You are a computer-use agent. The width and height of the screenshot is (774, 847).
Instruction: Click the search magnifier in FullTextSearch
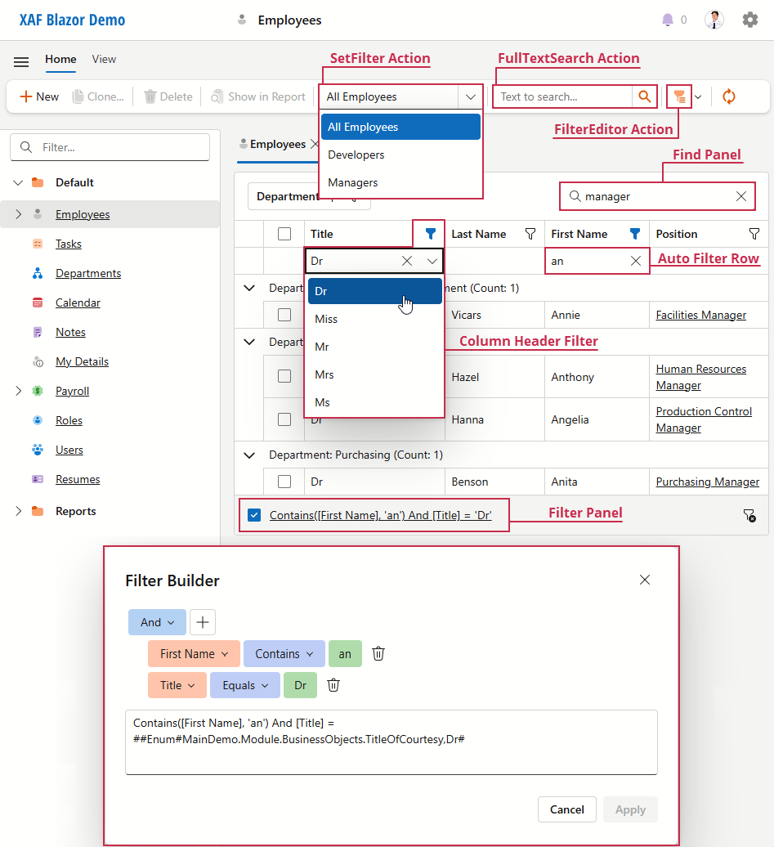tap(644, 96)
